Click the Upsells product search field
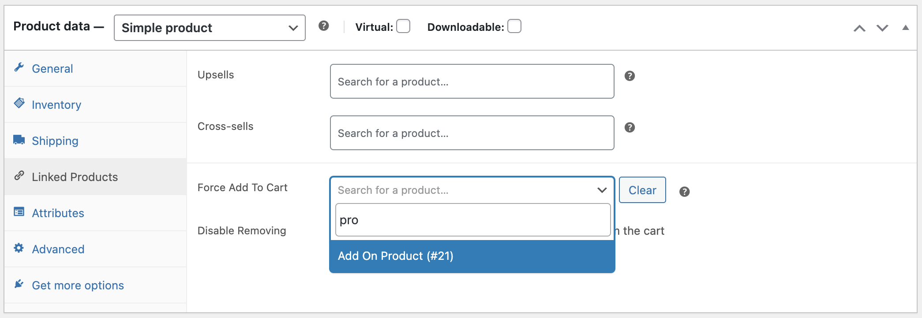 [472, 81]
